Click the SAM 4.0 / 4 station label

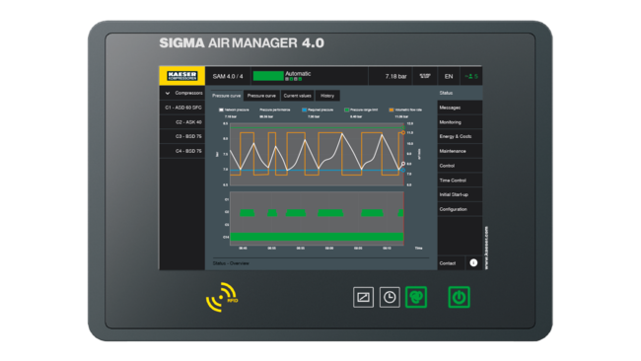pos(228,77)
